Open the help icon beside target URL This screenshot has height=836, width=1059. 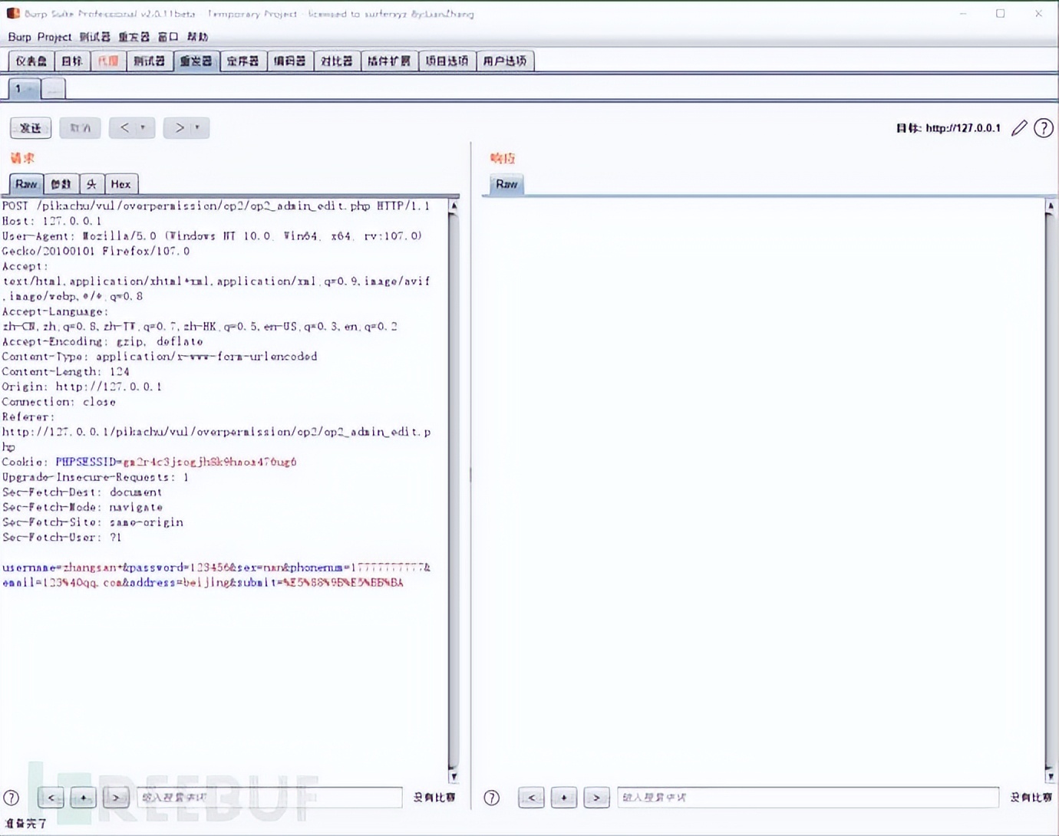(x=1043, y=128)
